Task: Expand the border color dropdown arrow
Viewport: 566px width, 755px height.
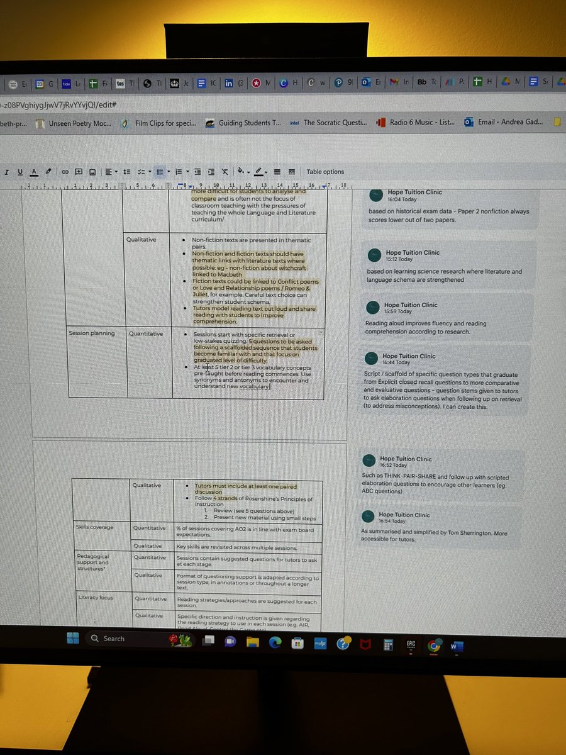Action: 266,172
